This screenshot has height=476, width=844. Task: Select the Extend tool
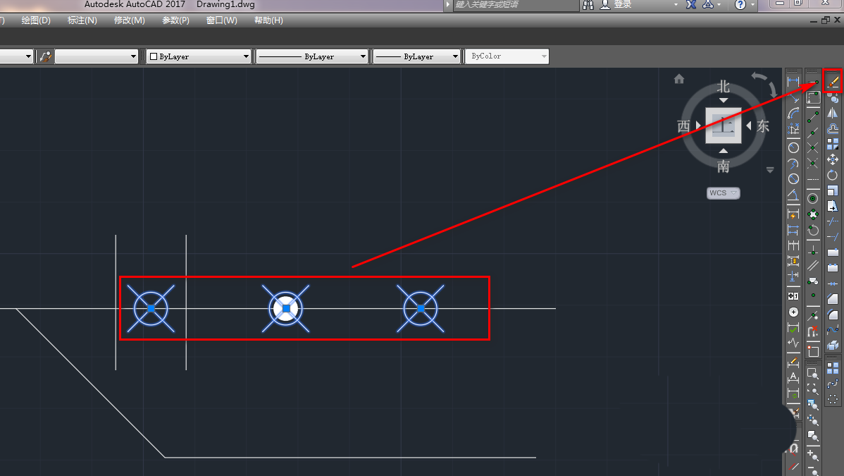[x=833, y=237]
